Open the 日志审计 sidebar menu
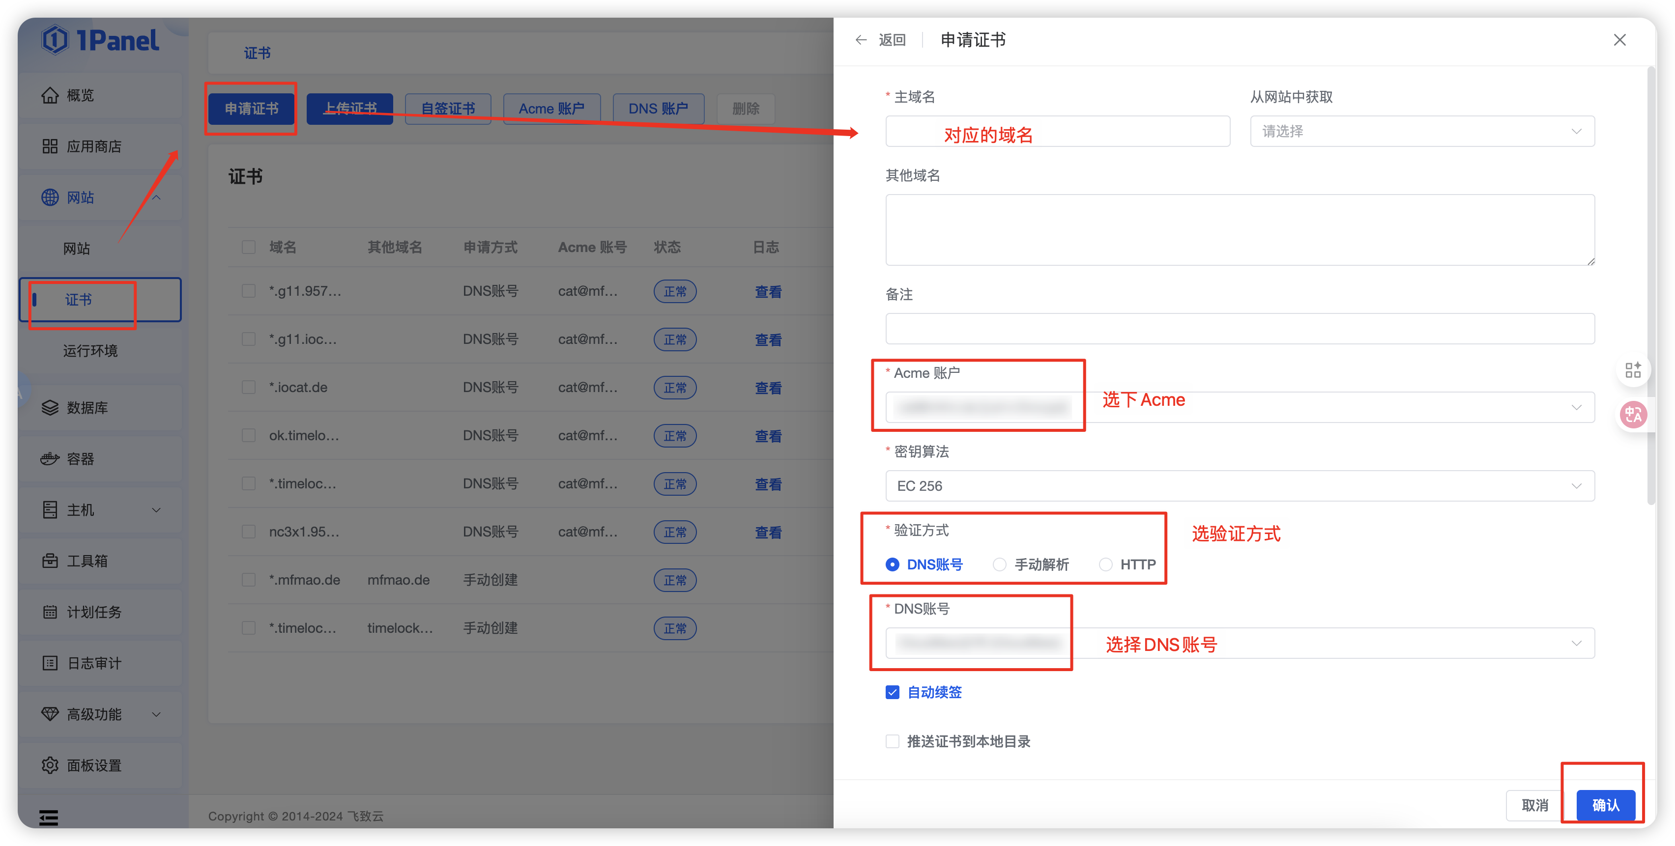The height and width of the screenshot is (846, 1675). click(x=94, y=663)
